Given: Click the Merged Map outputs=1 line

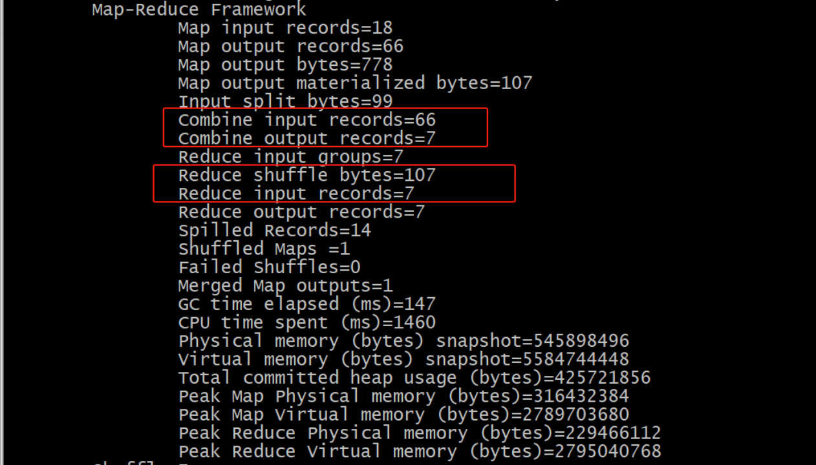Looking at the screenshot, I should 285,285.
